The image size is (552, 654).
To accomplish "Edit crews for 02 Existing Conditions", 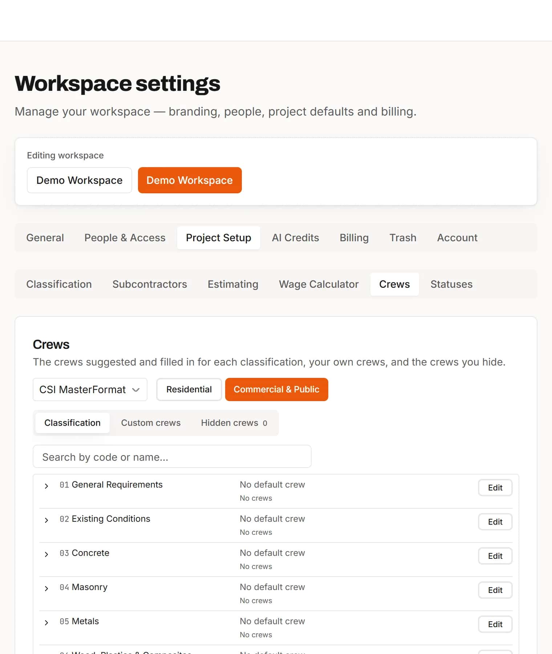I will click(x=495, y=522).
